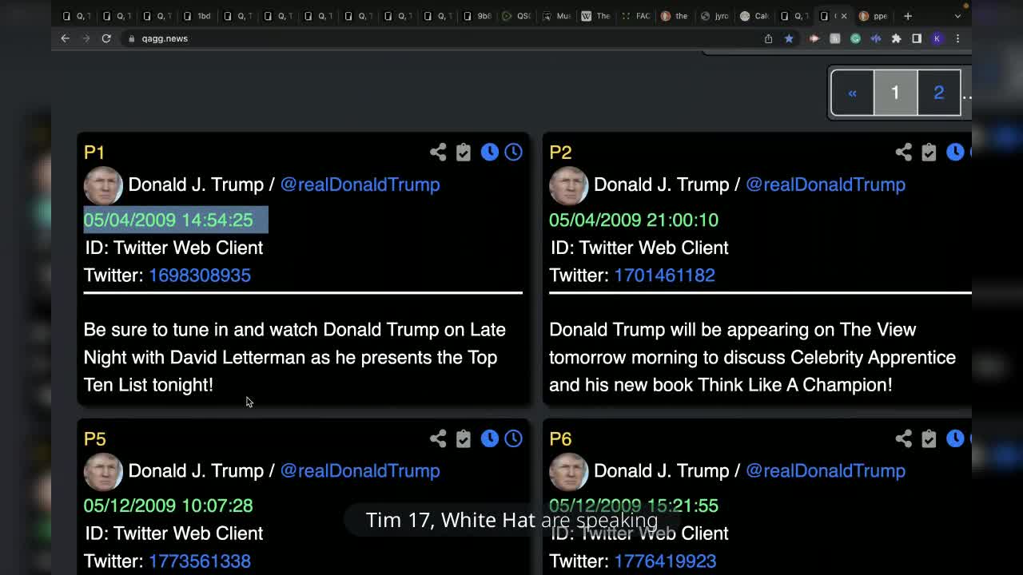The image size is (1023, 575).
Task: Select highlighted timestamp 05/04/2009 14:54:25
Action: click(x=169, y=220)
